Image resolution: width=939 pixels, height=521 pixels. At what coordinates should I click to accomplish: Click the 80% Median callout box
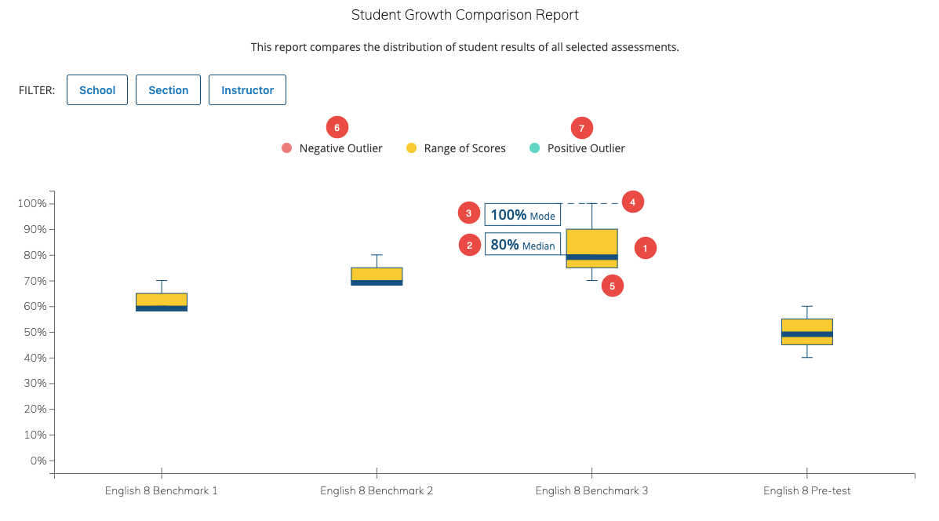point(522,244)
